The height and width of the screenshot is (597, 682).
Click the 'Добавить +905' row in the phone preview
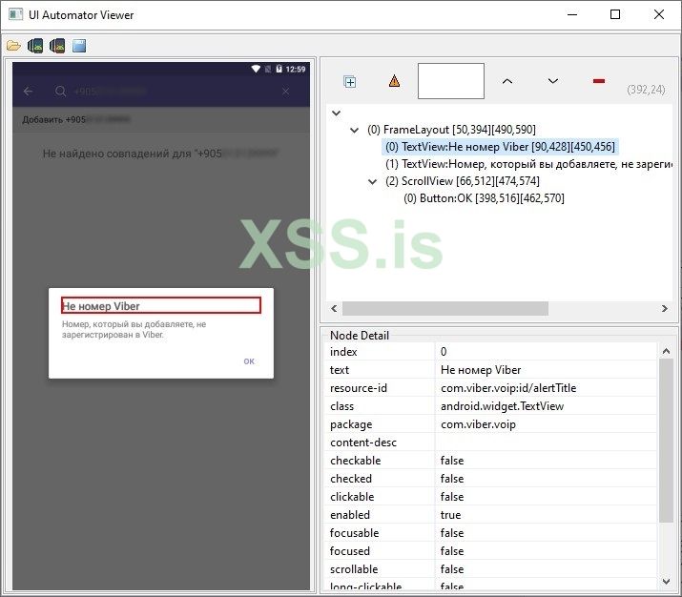click(161, 119)
